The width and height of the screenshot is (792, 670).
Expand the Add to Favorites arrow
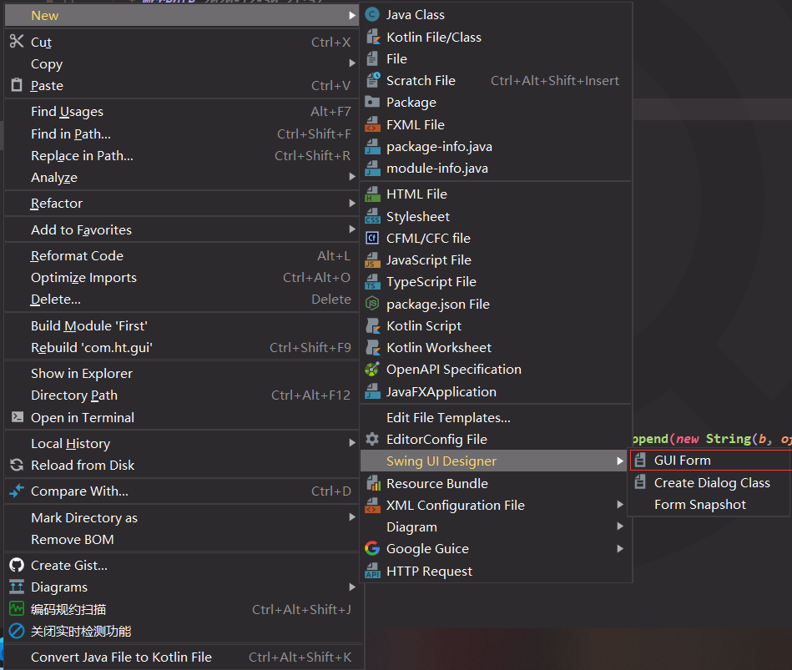pyautogui.click(x=352, y=229)
